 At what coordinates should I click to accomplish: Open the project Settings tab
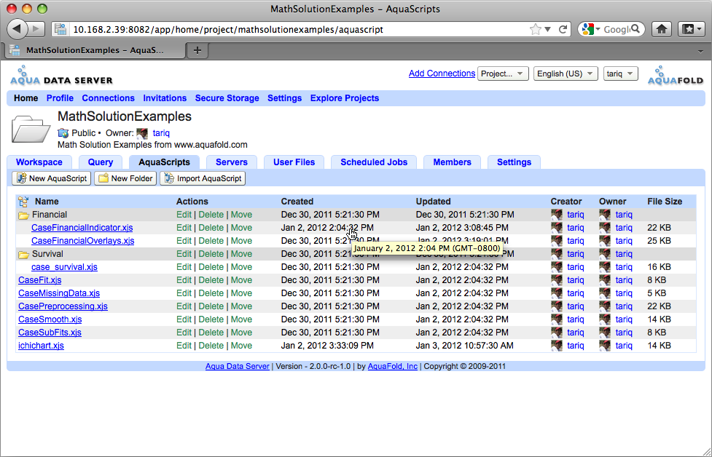pyautogui.click(x=514, y=162)
